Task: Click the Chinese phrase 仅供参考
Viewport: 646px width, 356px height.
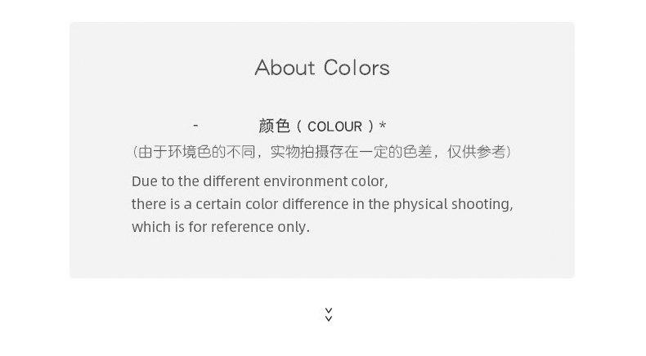Action: (x=477, y=152)
